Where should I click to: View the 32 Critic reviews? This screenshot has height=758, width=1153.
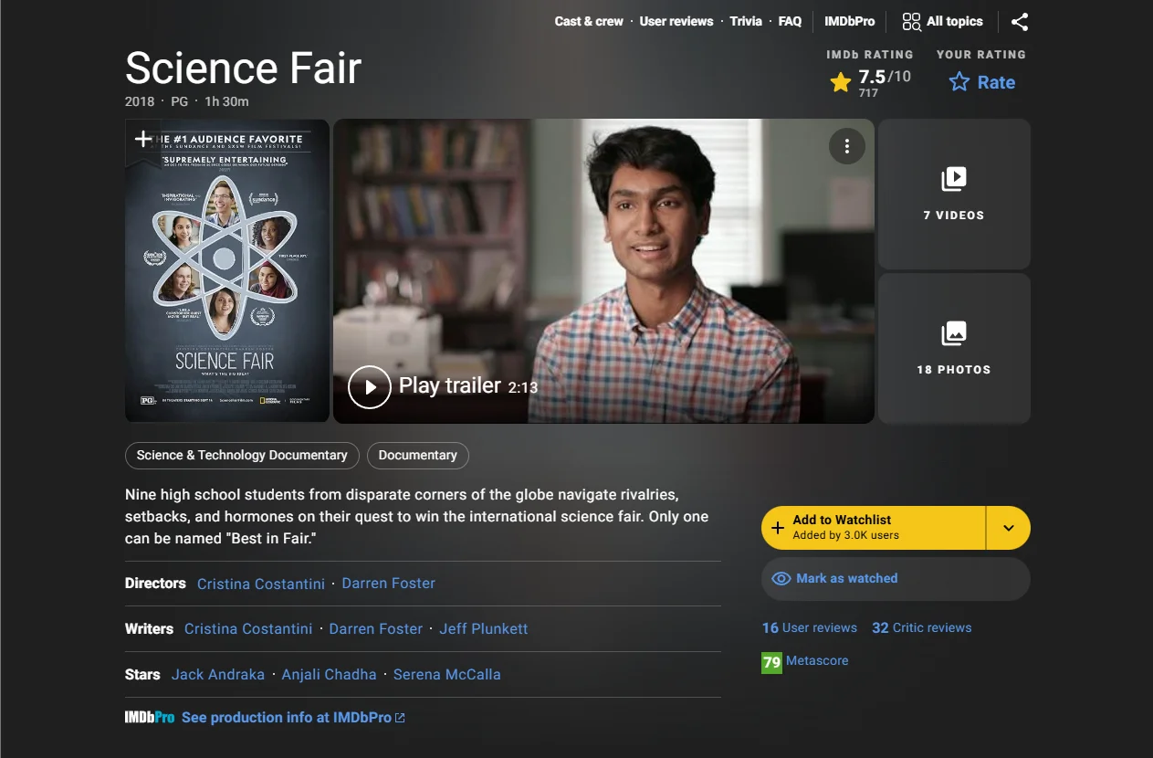pyautogui.click(x=923, y=627)
